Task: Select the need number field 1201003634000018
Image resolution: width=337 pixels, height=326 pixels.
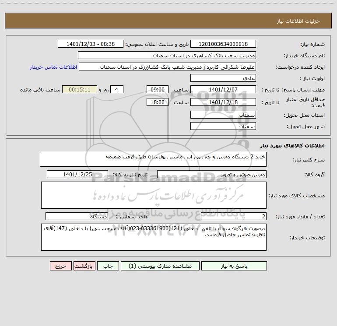Action: pyautogui.click(x=223, y=44)
